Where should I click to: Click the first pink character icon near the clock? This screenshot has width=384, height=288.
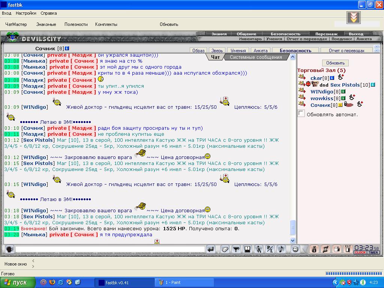pyautogui.click(x=314, y=249)
